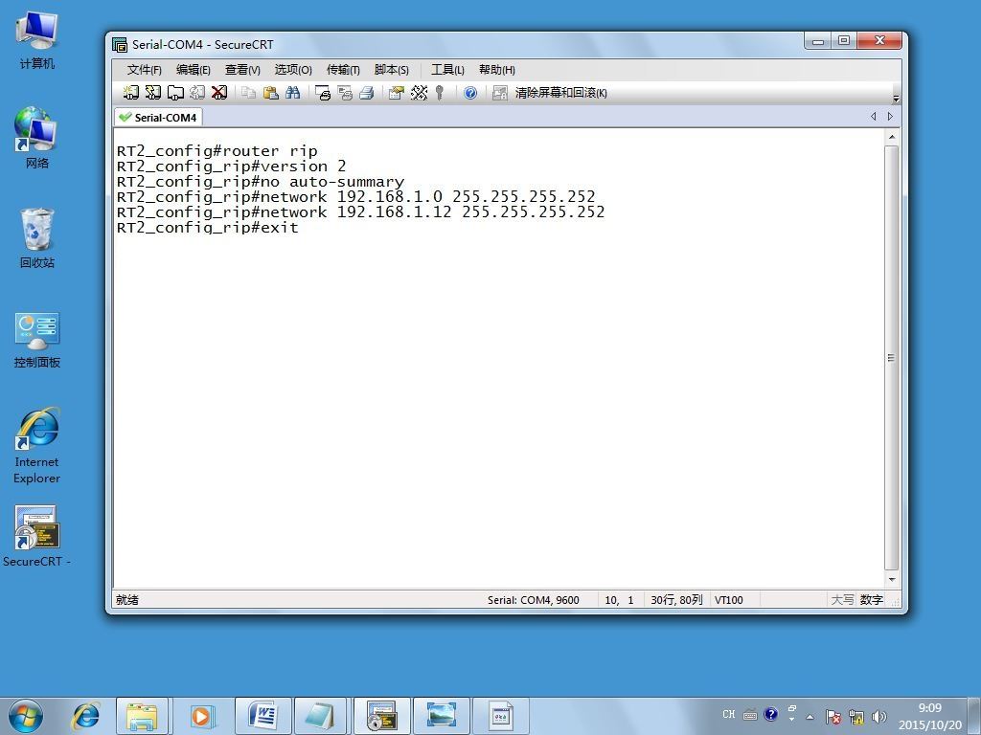981x735 pixels.
Task: Click the 'RT2_config_rip#exit' line
Action: tap(208, 227)
